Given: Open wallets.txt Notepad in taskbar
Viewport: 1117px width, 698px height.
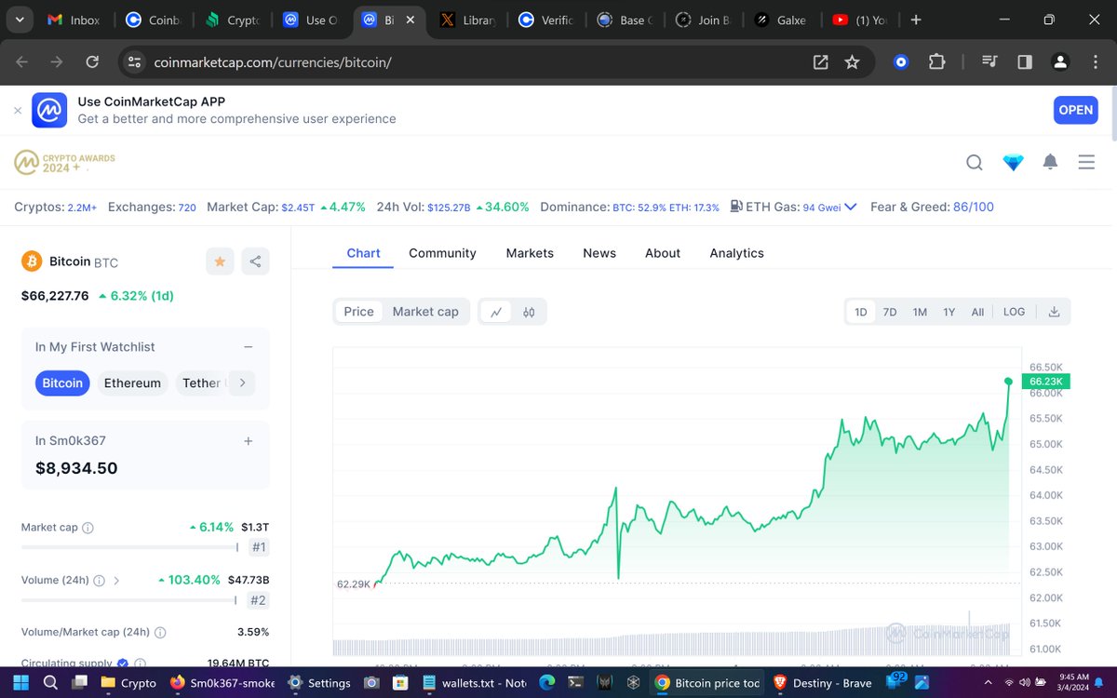Looking at the screenshot, I should [477, 682].
